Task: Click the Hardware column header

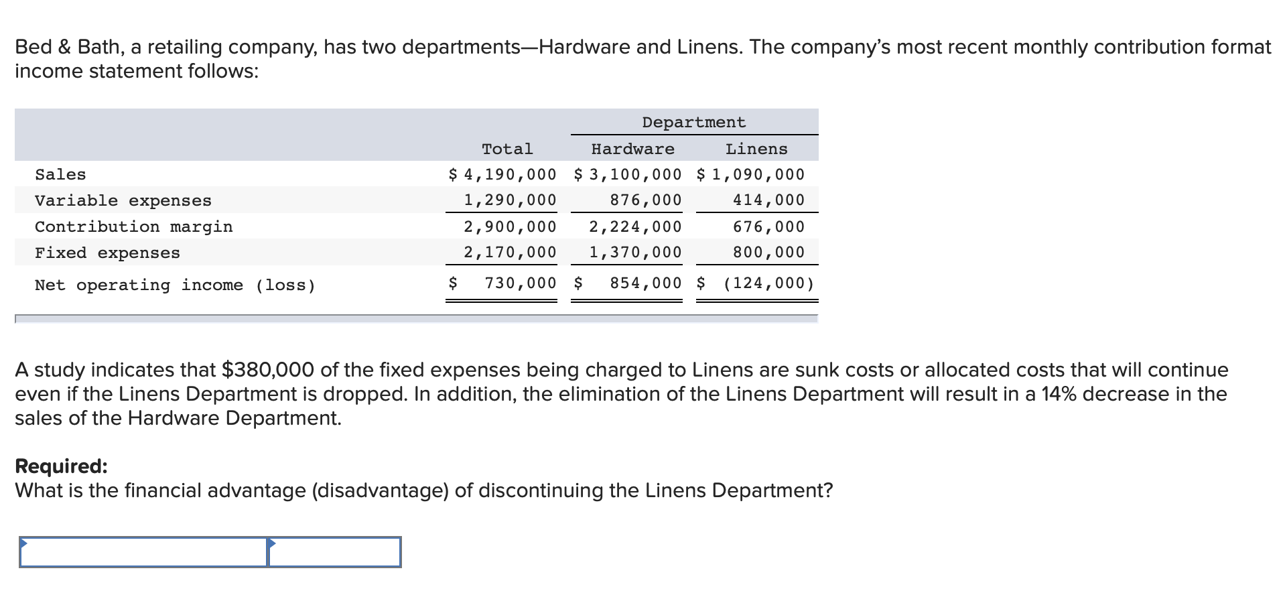Action: coord(632,149)
